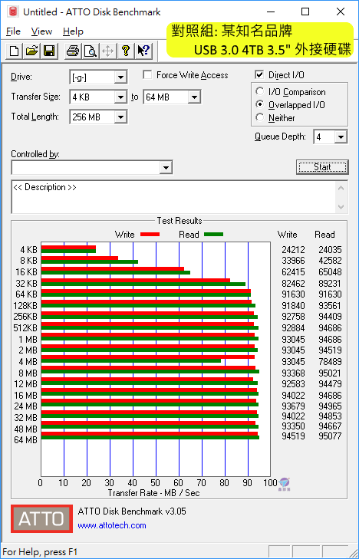This screenshot has width=359, height=559.
Task: Open the www.attotech.com link
Action: (112, 525)
